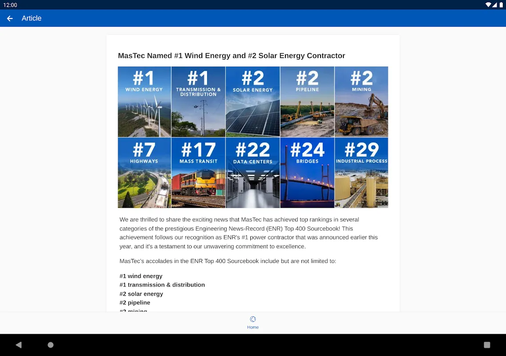Image resolution: width=506 pixels, height=356 pixels.
Task: Open the #29 Industrial Process image tile
Action: click(x=361, y=173)
